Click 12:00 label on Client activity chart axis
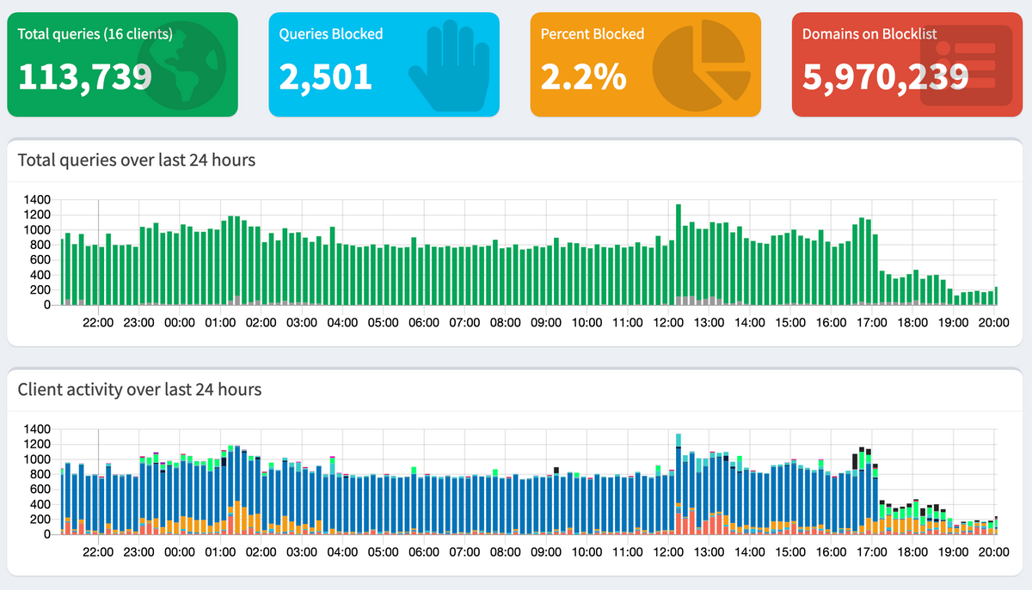The height and width of the screenshot is (590, 1032). point(668,551)
